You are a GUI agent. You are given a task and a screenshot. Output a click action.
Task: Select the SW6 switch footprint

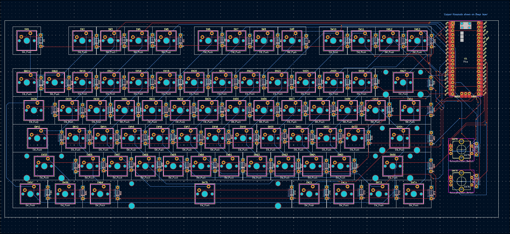[x=208, y=41]
